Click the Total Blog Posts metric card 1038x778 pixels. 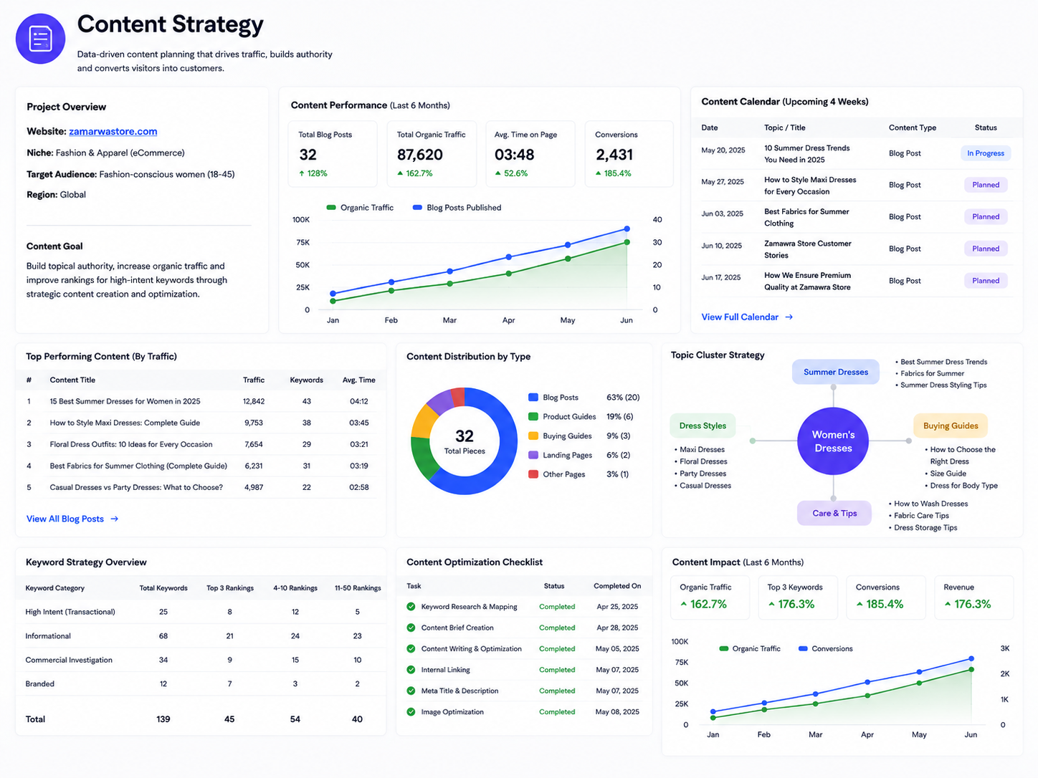333,154
